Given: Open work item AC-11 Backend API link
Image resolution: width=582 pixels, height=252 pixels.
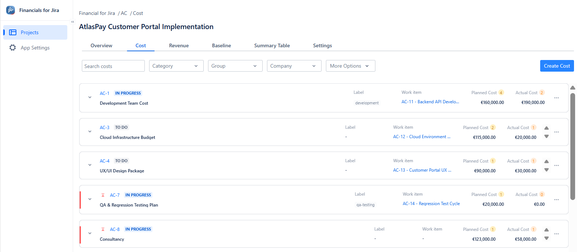Looking at the screenshot, I should tap(430, 102).
